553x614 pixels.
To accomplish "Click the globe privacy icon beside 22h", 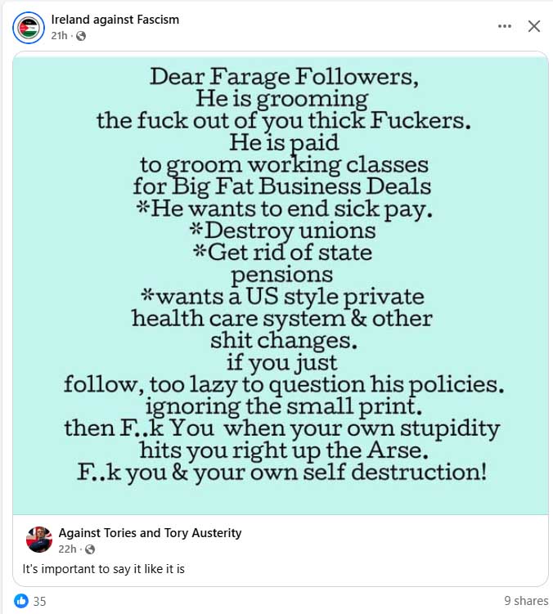I will [x=89, y=549].
